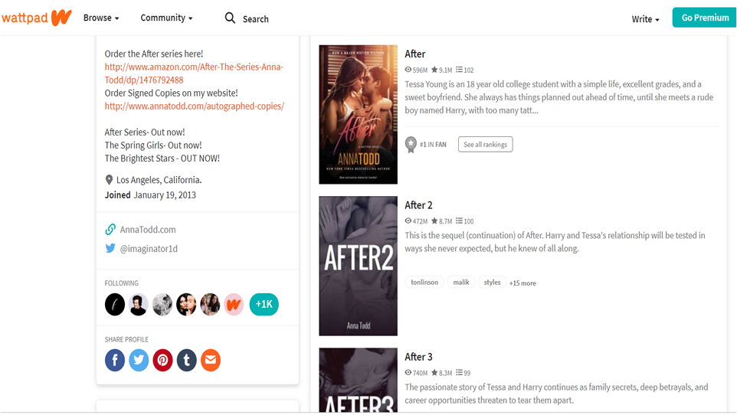The width and height of the screenshot is (737, 415).
Task: Open the Amazon After series link
Action: pos(194,74)
